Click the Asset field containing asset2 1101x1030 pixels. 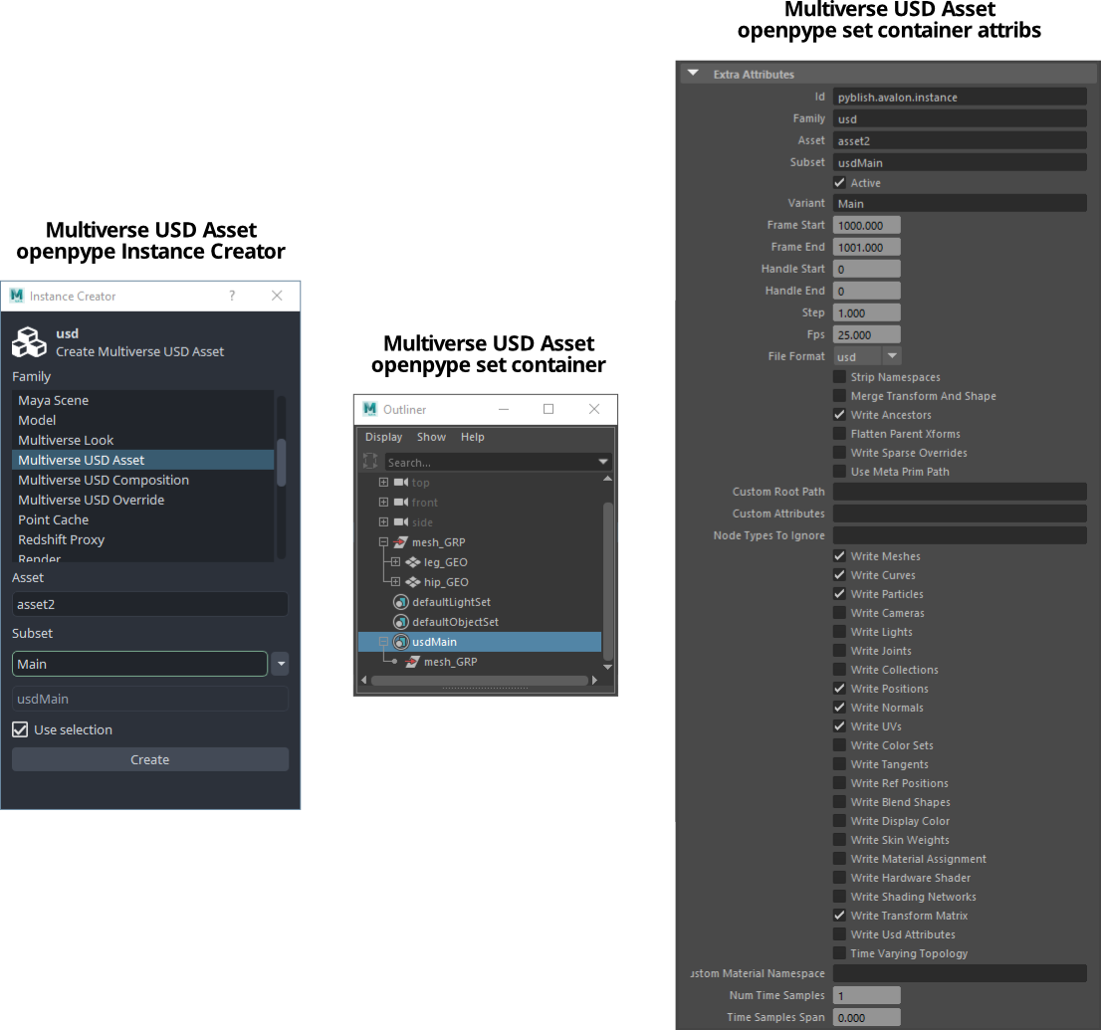click(x=150, y=604)
